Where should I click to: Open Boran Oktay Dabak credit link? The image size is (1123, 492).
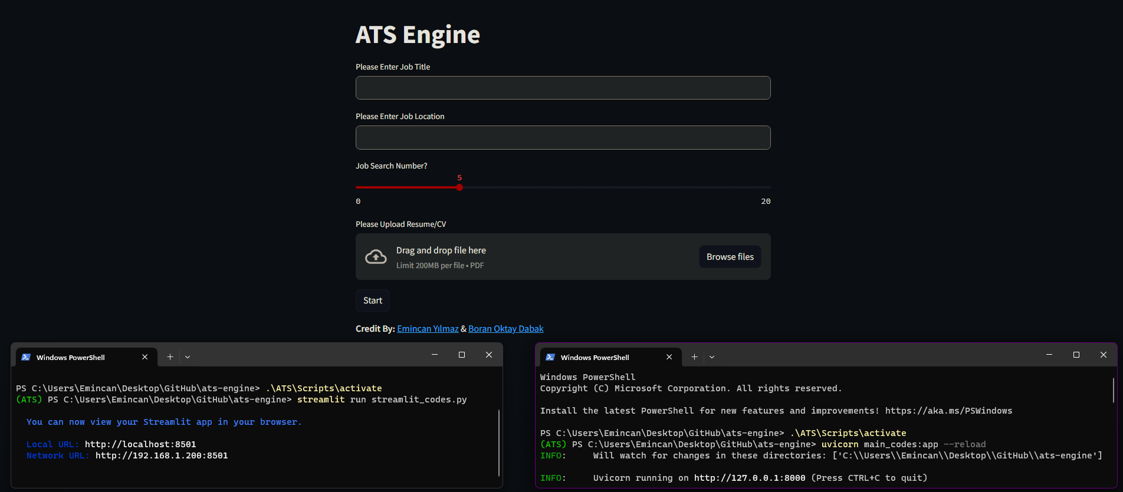point(506,329)
